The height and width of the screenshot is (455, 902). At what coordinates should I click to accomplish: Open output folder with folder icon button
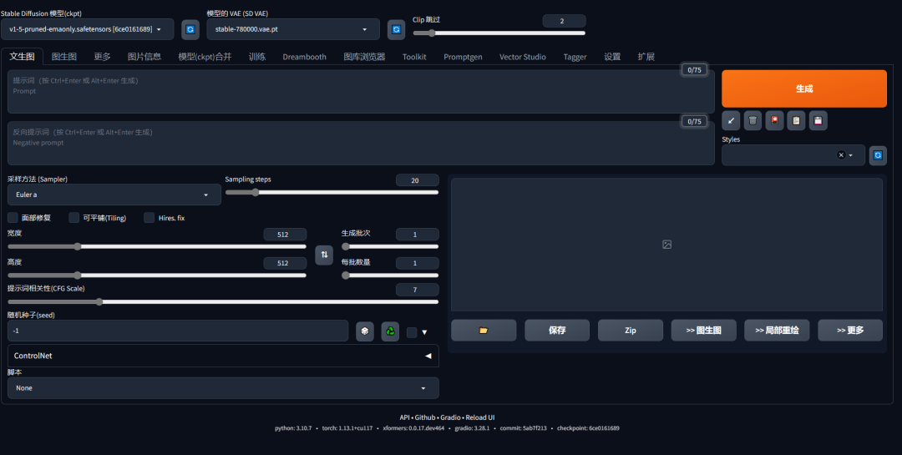point(484,330)
